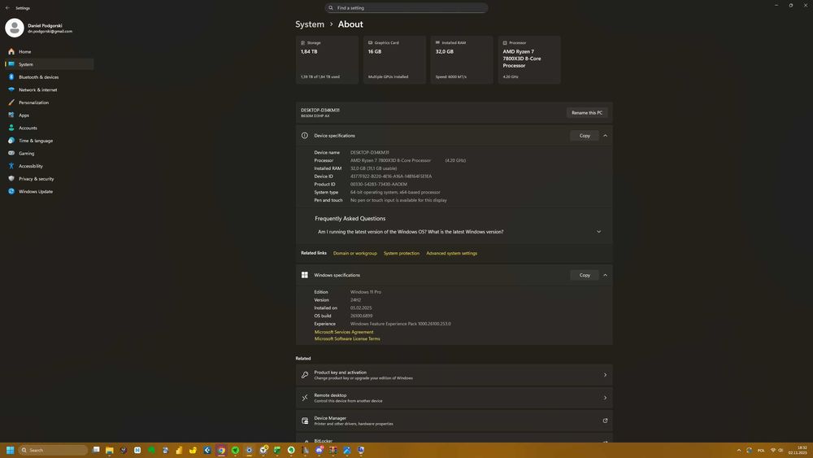Open Home in the Settings sidebar
Screen dimensions: 813x458
pos(24,52)
